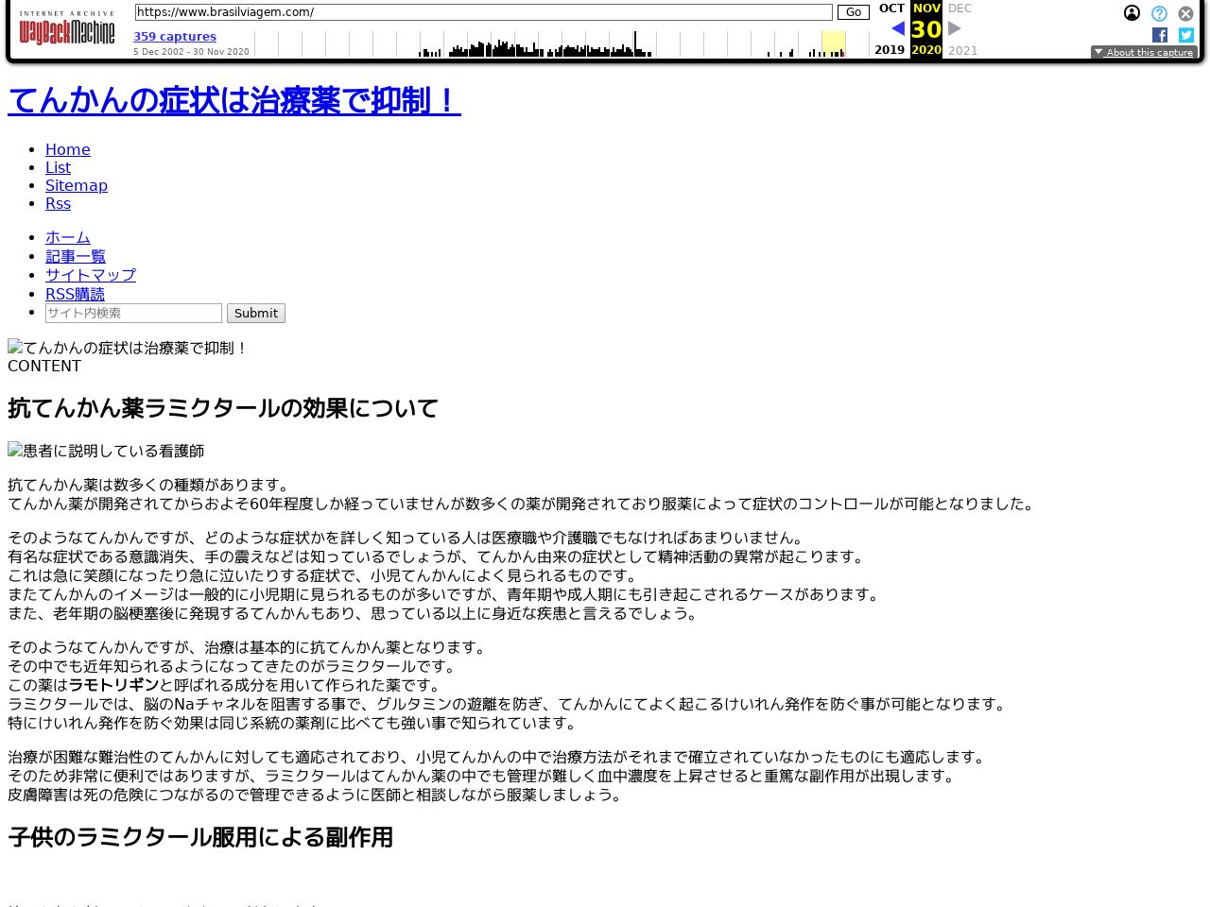This screenshot has height=907, width=1210.
Task: Share capture on Facebook
Action: point(1160,35)
